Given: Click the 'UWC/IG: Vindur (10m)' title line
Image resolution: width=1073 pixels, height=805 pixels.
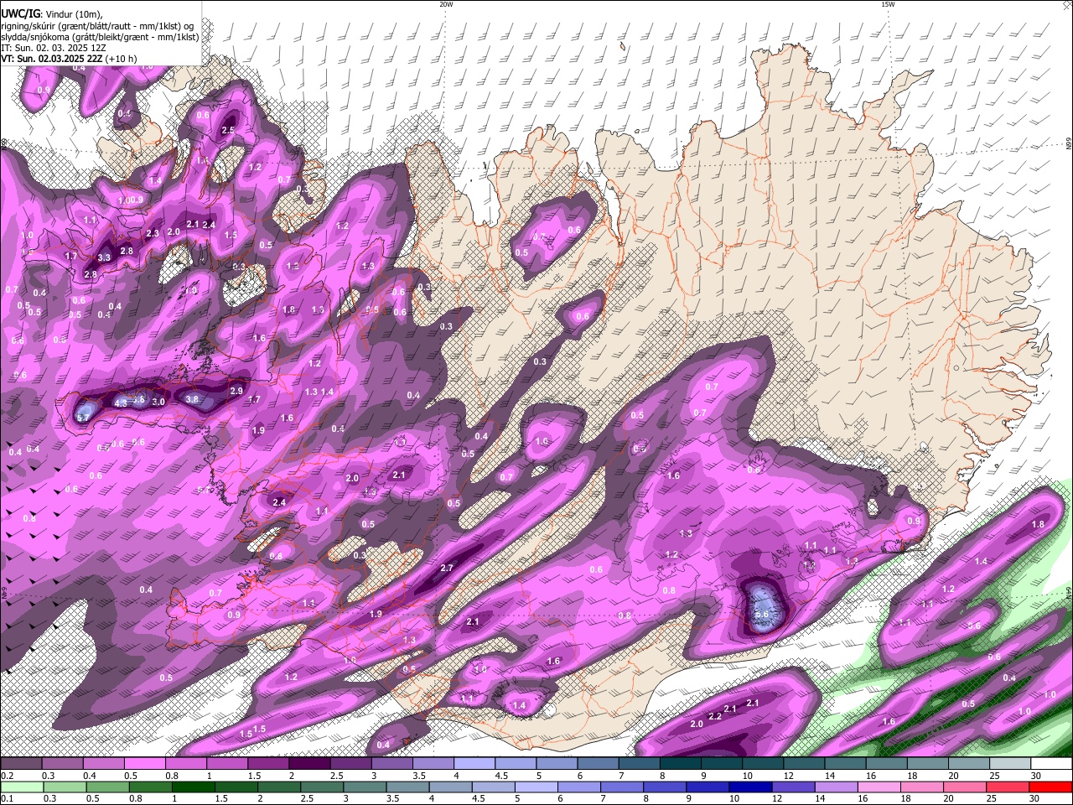Looking at the screenshot, I should pyautogui.click(x=51, y=14).
